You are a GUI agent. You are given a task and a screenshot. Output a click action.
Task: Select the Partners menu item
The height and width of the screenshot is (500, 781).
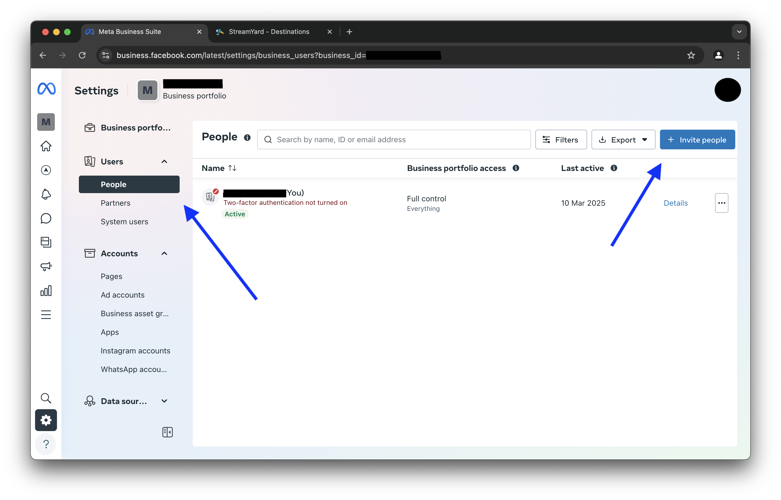[115, 202]
